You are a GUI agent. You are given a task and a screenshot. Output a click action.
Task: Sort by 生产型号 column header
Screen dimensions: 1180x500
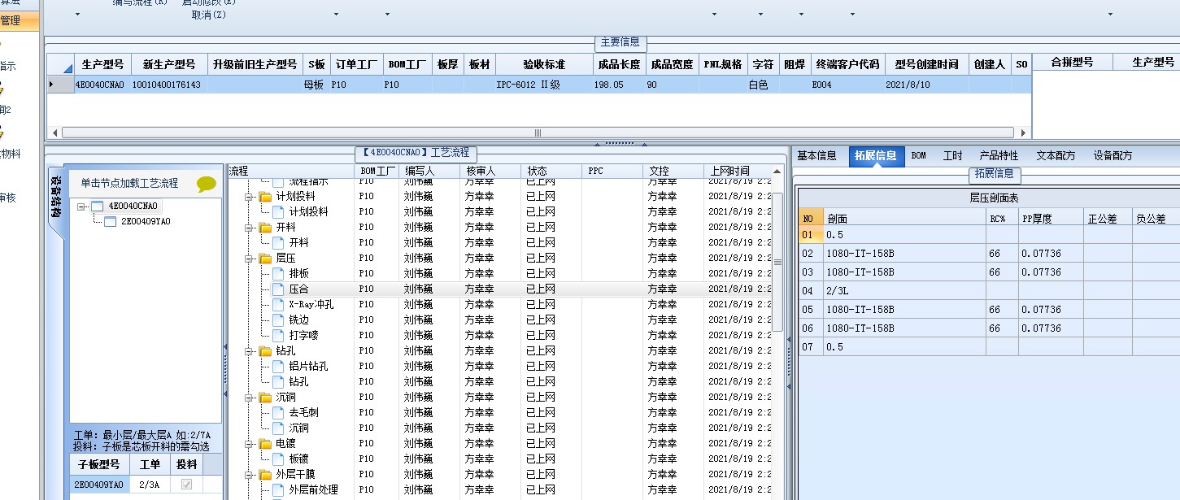(x=102, y=64)
